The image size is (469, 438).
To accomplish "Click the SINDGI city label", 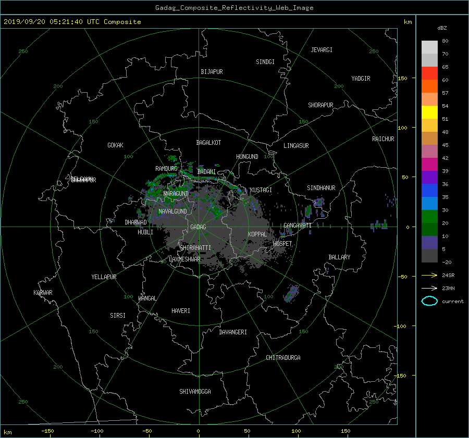I will tap(265, 62).
